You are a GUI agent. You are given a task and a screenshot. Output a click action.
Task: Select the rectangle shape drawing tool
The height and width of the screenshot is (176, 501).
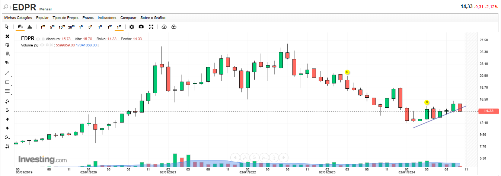pos(7,82)
